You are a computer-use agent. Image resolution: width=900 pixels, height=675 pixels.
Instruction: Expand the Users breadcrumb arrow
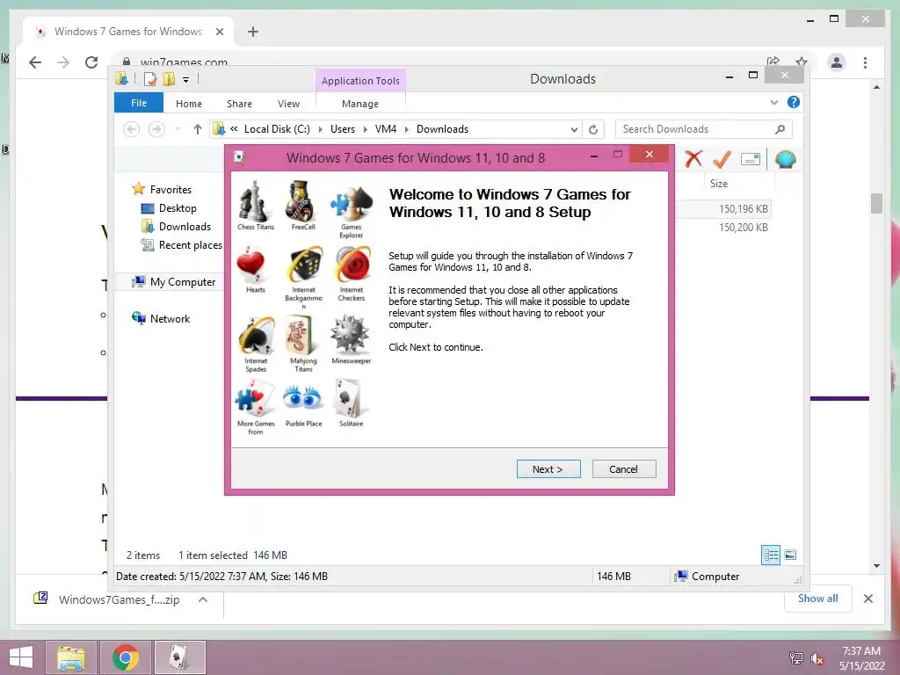coord(365,130)
